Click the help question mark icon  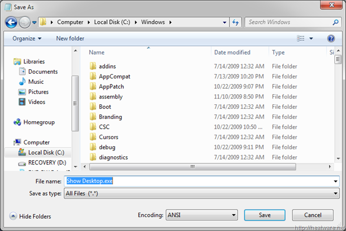coord(331,38)
